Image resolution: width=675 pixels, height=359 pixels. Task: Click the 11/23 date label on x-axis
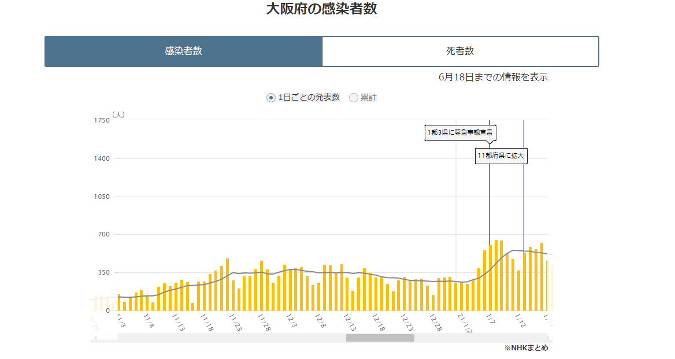point(235,323)
